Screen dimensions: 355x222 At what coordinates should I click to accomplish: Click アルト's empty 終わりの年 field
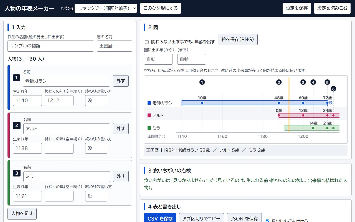click(x=59, y=148)
